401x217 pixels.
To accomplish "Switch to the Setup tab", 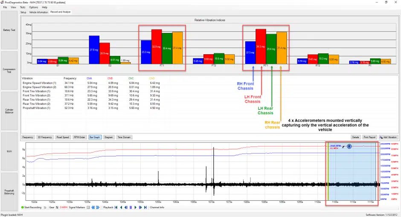I will 23,12.
